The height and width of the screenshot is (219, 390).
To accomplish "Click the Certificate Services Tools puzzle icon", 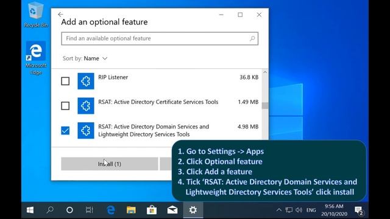I will (x=86, y=106).
